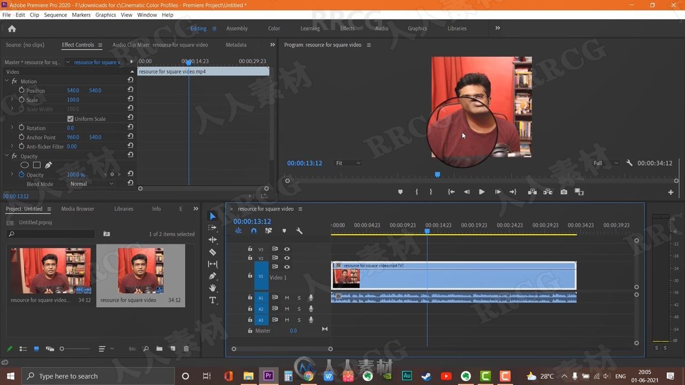Open the button editor plus icon
Image resolution: width=685 pixels, height=385 pixels.
tap(671, 192)
